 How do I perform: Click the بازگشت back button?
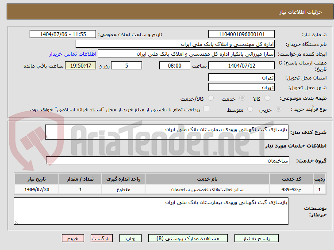[102, 239]
